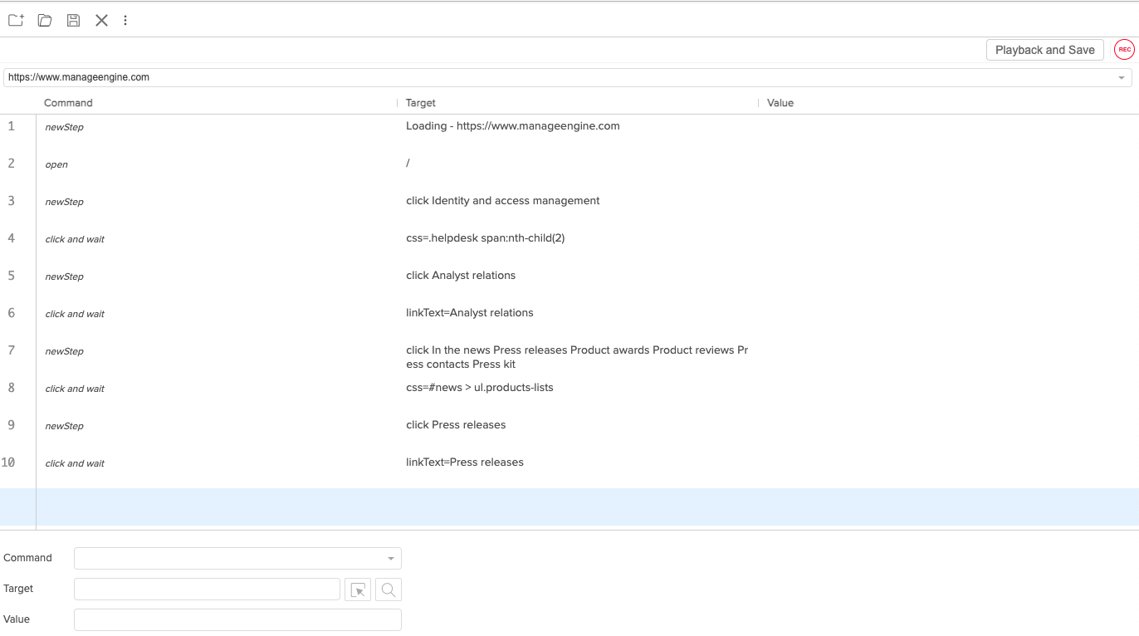Click the Command column header
The width and height of the screenshot is (1139, 636).
click(x=68, y=103)
